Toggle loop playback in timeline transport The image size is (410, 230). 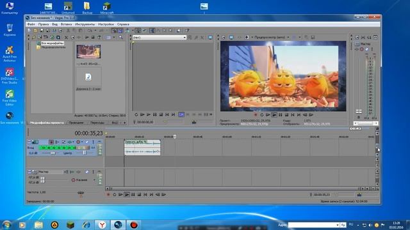point(114,194)
